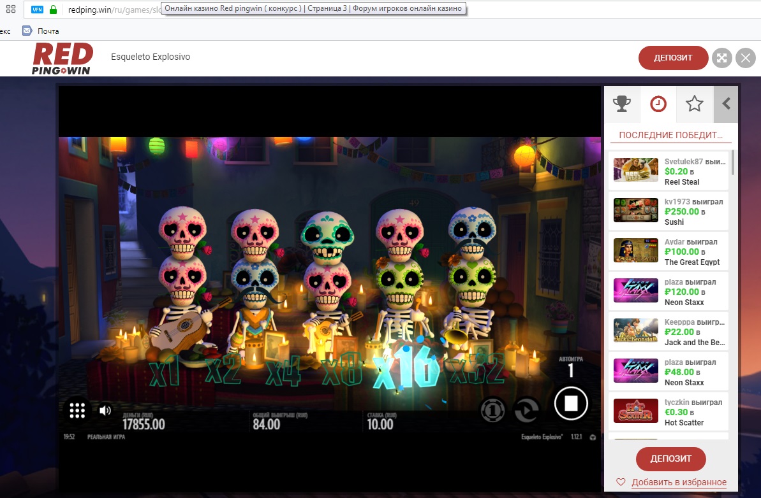Mute the game sound speaker icon
761x498 pixels.
[x=105, y=411]
